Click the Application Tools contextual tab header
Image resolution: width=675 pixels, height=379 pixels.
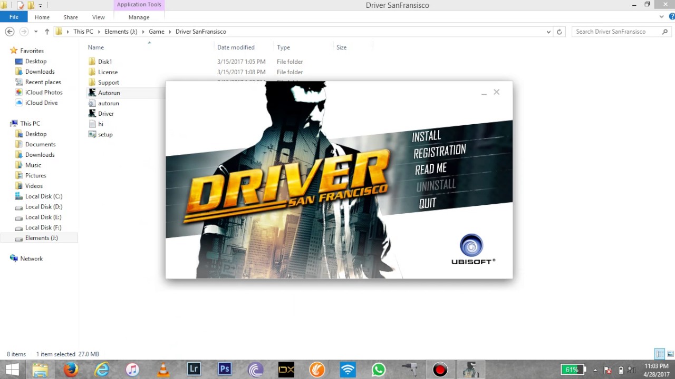139,5
